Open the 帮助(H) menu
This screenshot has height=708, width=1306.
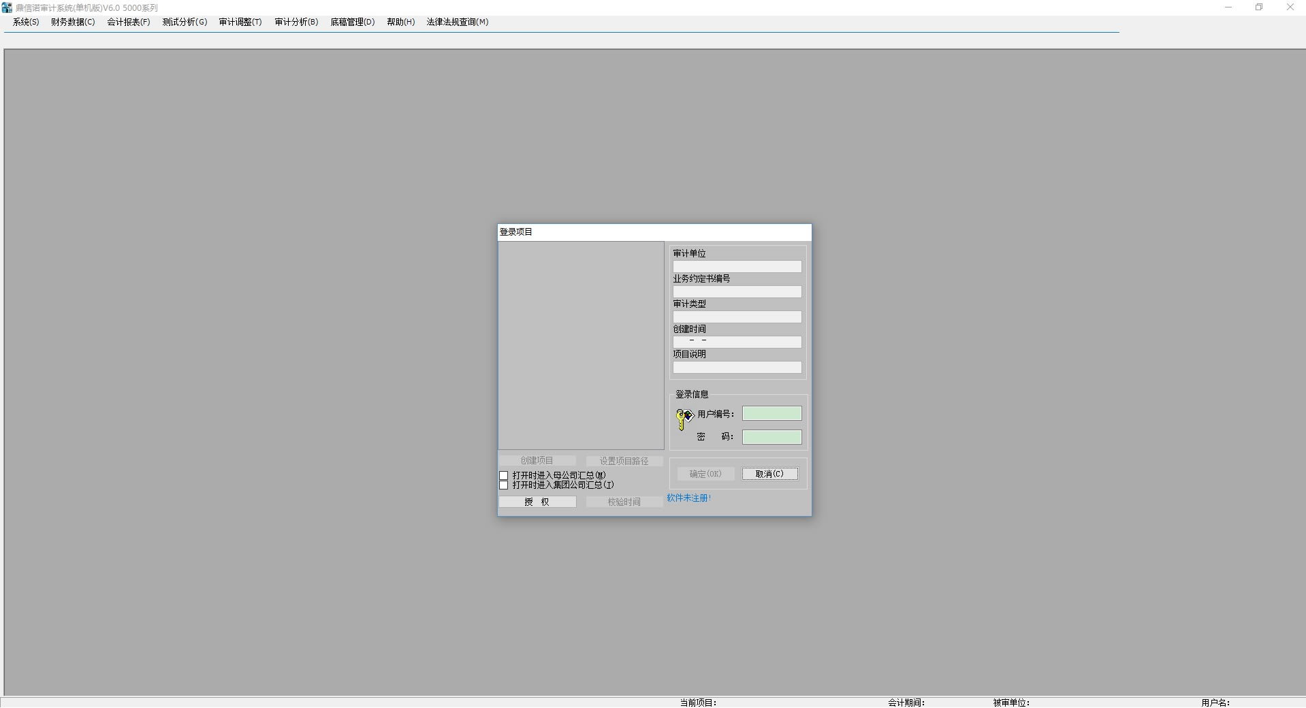(401, 22)
